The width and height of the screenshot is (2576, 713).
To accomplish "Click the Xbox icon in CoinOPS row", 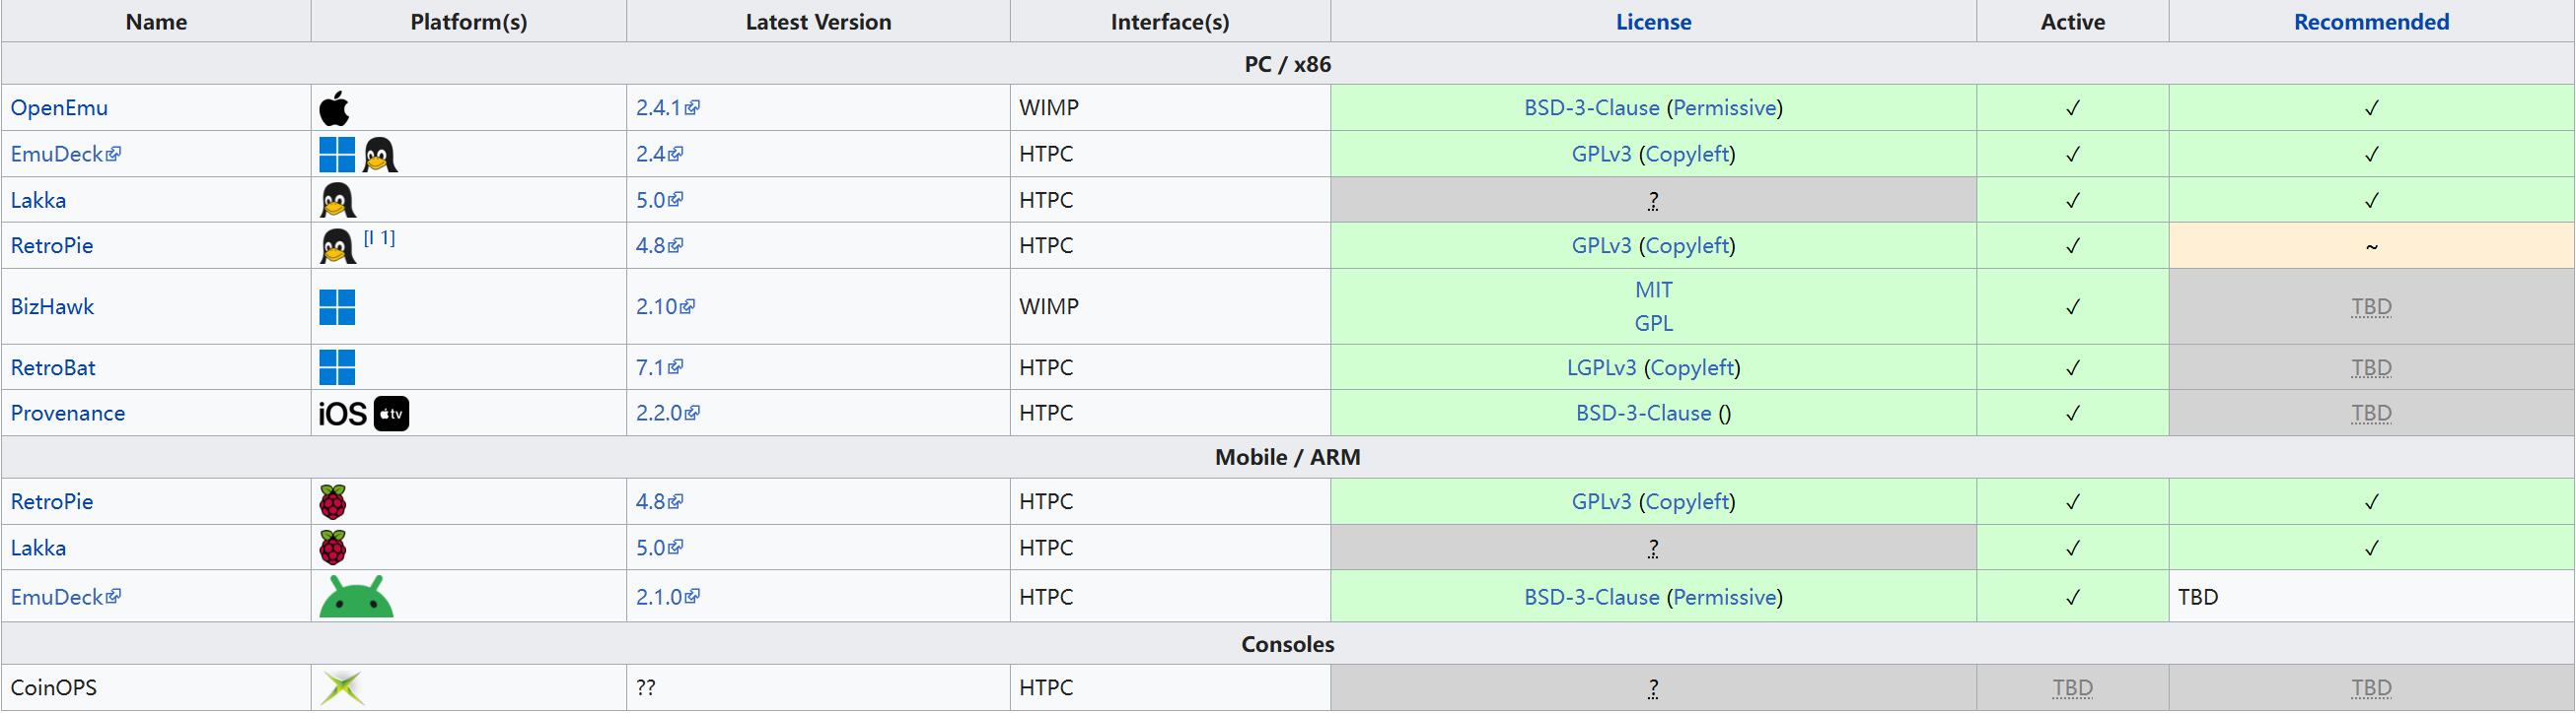I will pos(342,688).
